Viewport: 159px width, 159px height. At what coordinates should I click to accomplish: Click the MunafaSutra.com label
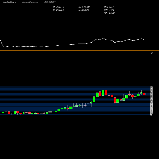pos(30,2)
